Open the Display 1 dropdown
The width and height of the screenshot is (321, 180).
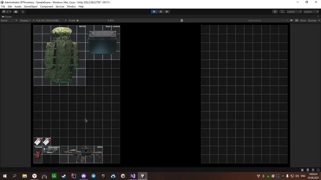tap(27, 20)
